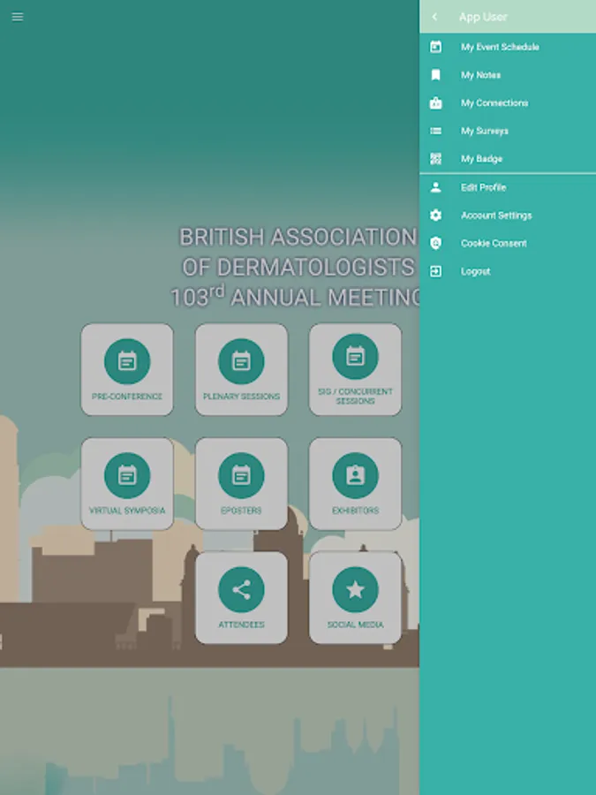Select My Connections menu entry
This screenshot has width=596, height=795.
[x=508, y=103]
